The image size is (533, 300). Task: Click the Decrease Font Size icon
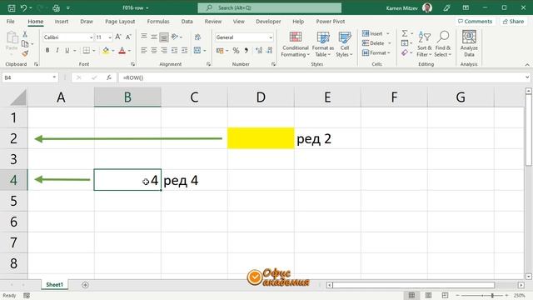(x=128, y=37)
